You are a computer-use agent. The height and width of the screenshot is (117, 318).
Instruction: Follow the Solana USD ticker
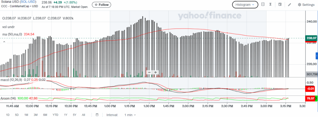[102, 5]
